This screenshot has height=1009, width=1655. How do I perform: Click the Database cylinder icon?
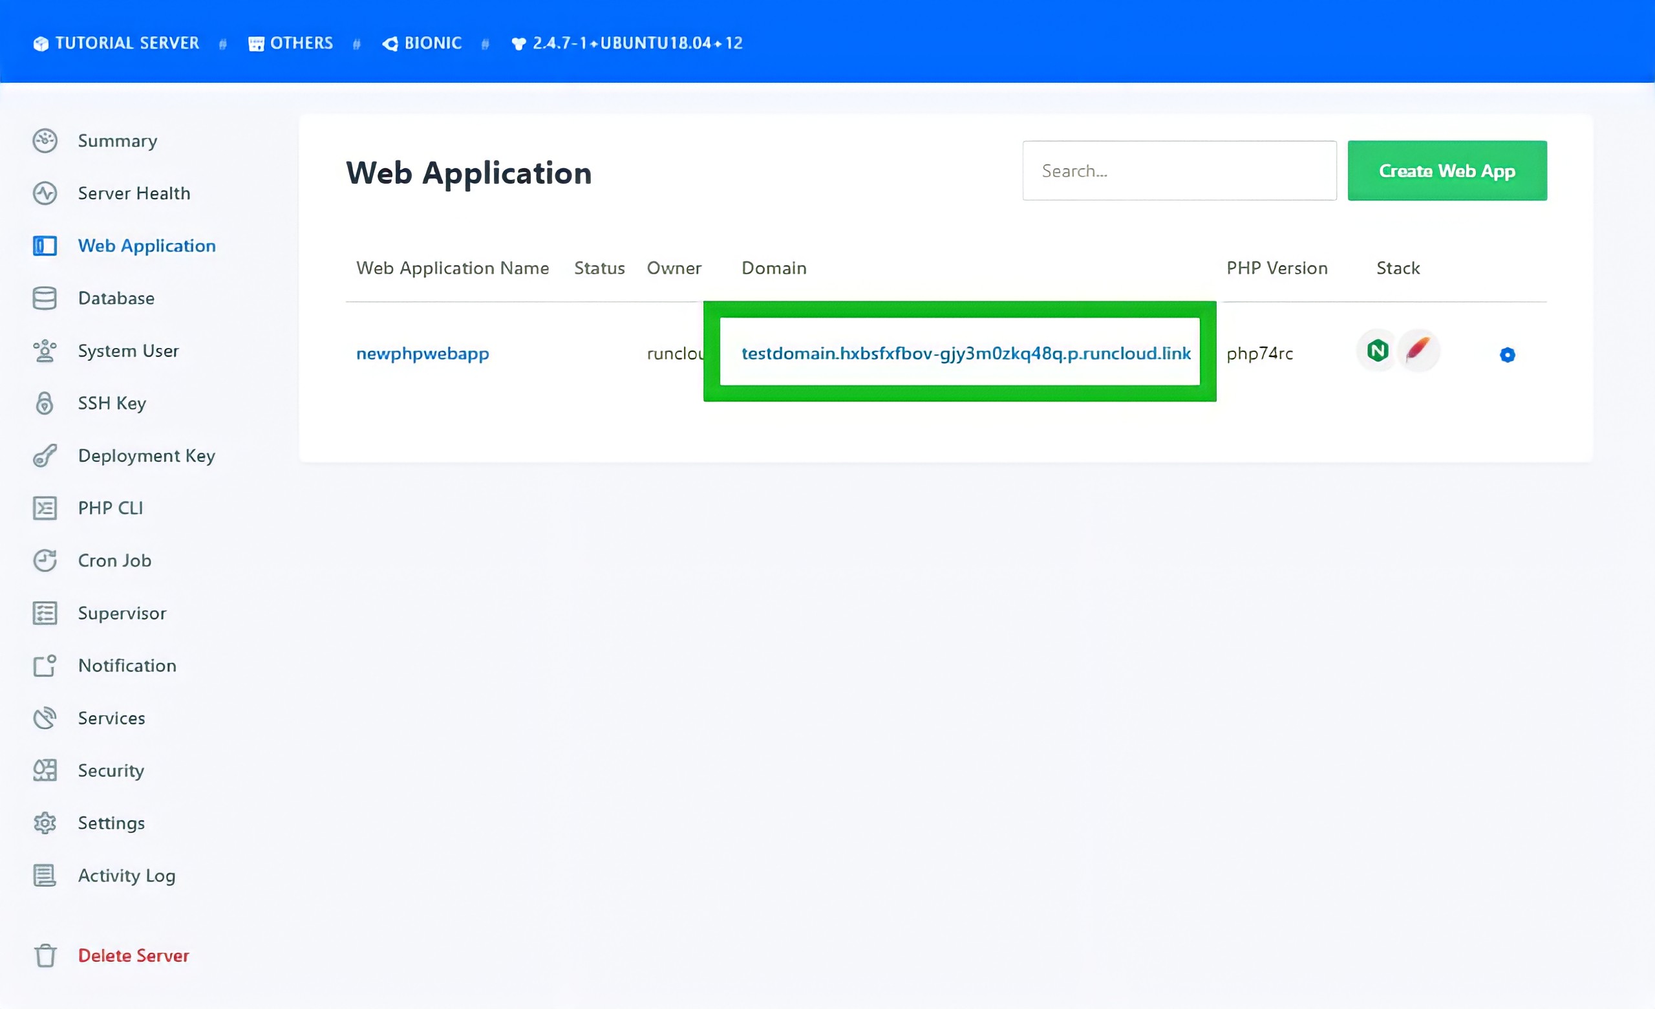[x=45, y=298]
